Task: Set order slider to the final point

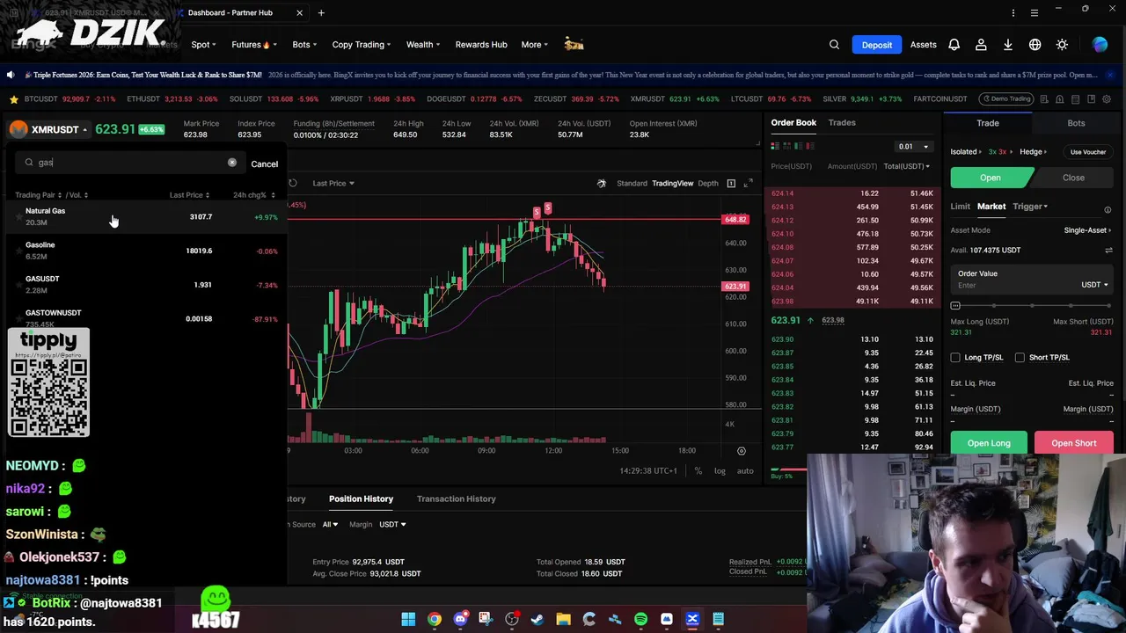Action: point(1109,306)
